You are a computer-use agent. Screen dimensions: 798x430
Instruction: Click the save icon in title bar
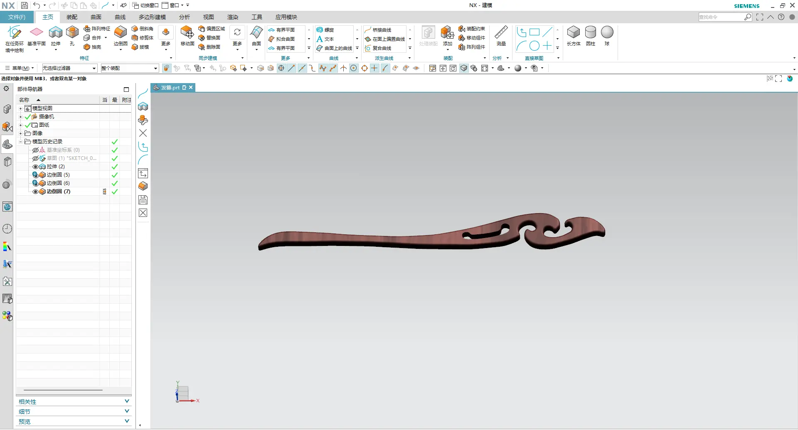pyautogui.click(x=25, y=5)
